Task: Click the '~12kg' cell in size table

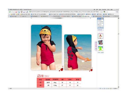Action: click(x=55, y=85)
